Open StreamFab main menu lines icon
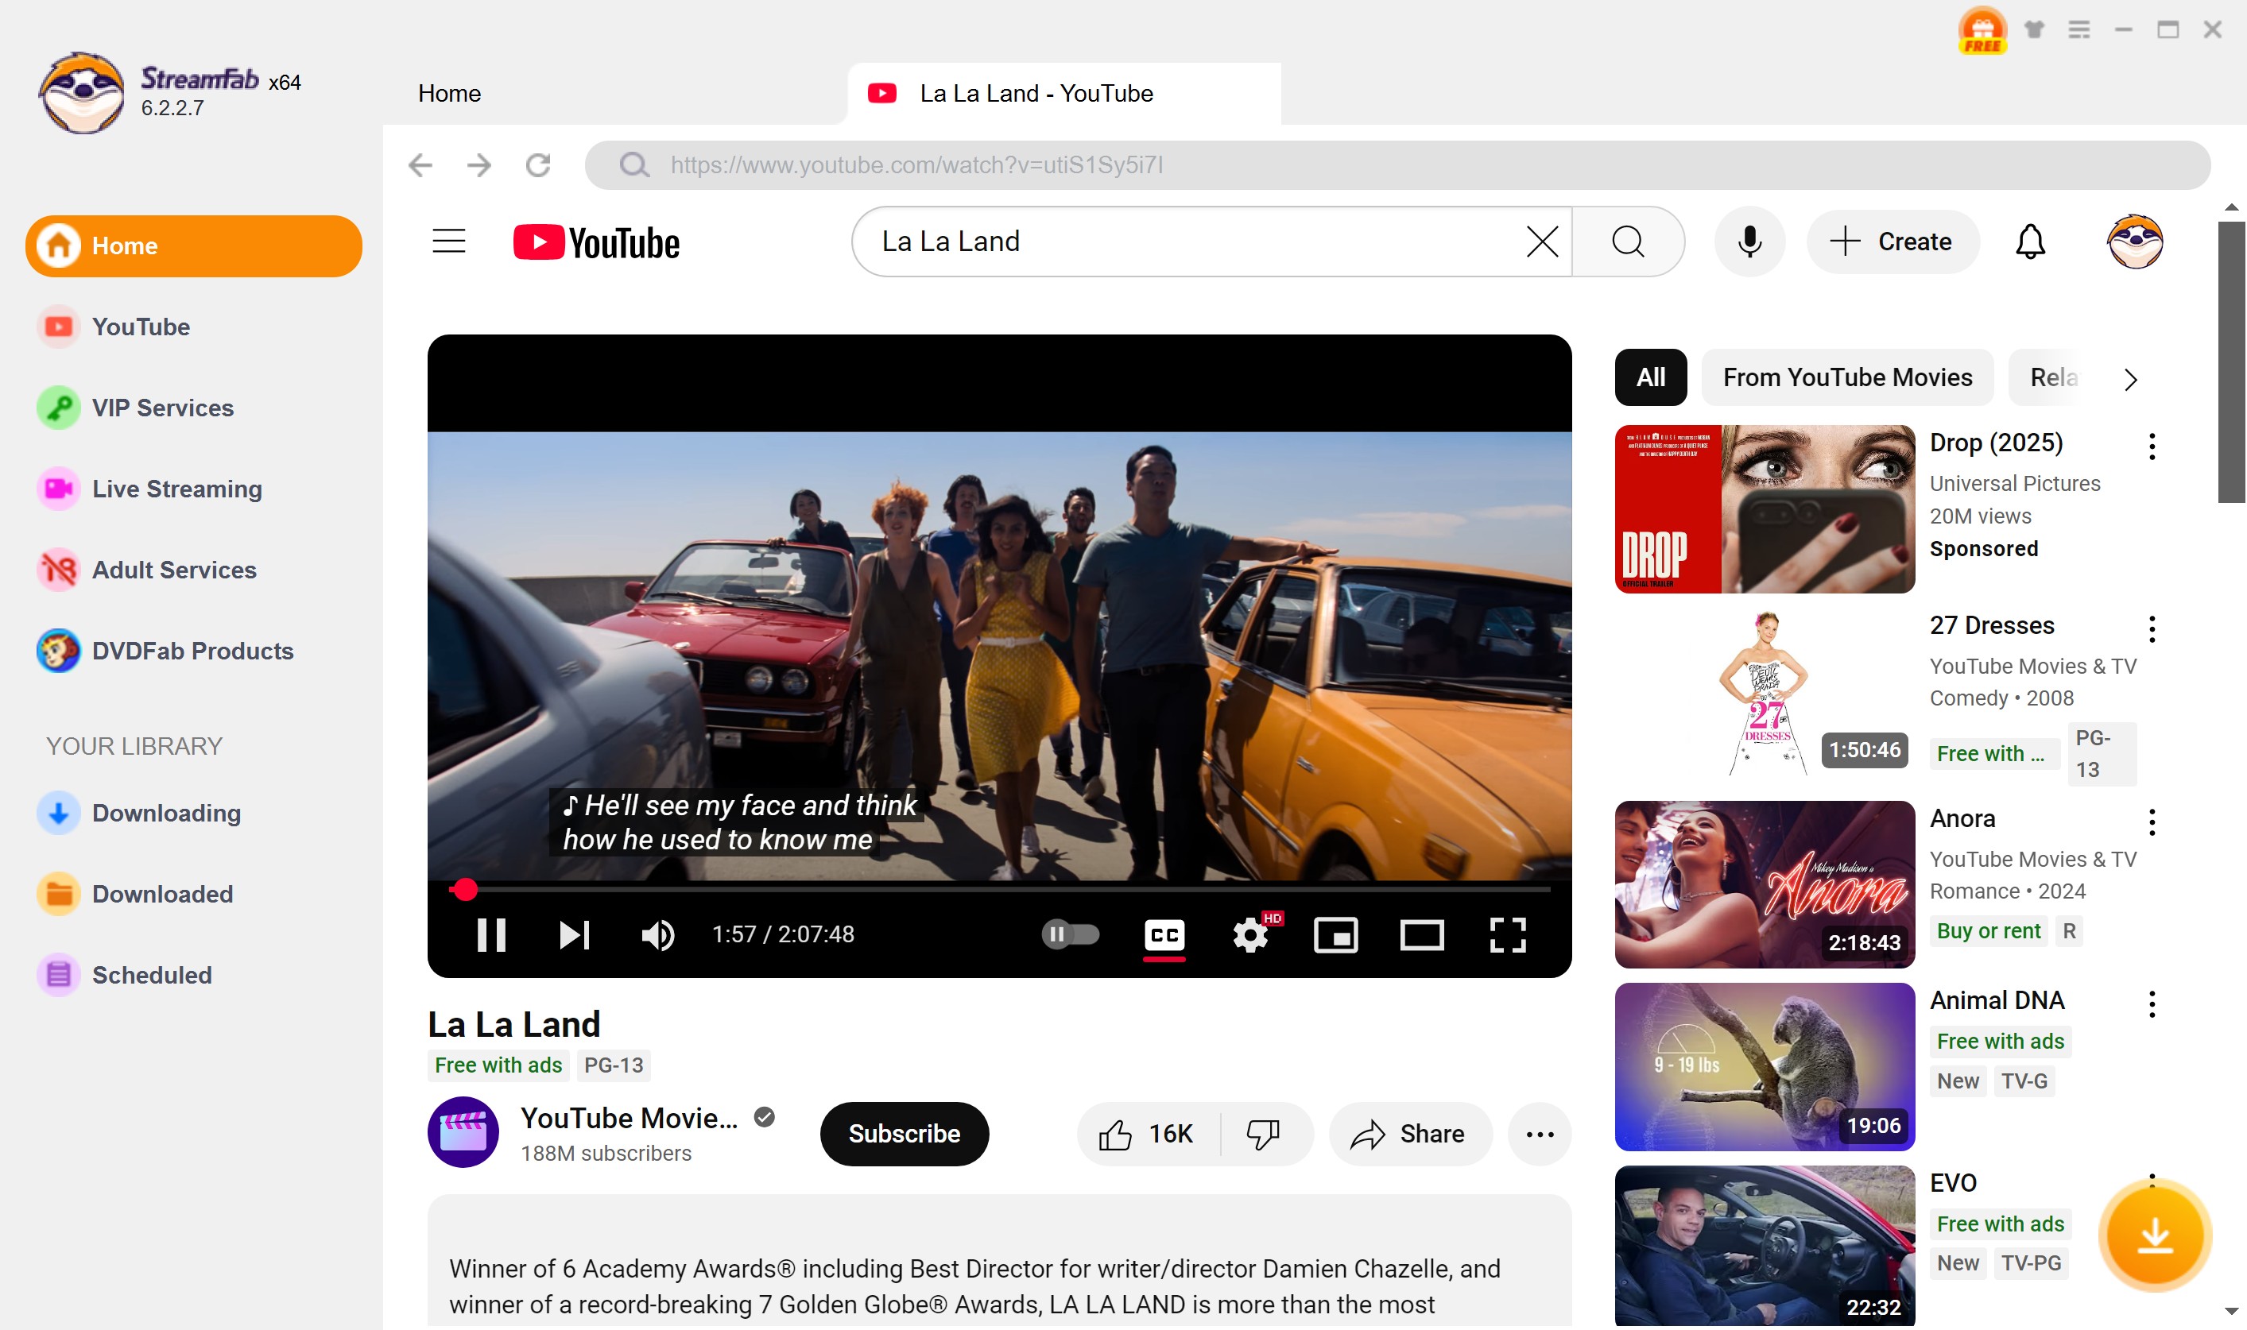The height and width of the screenshot is (1330, 2247). point(2078,29)
